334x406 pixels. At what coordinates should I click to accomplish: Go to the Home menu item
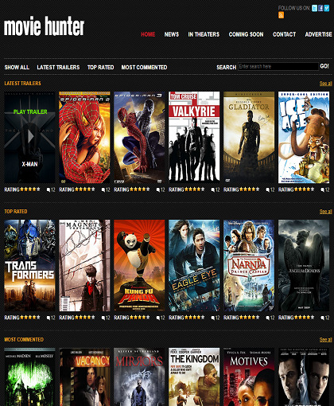point(148,34)
